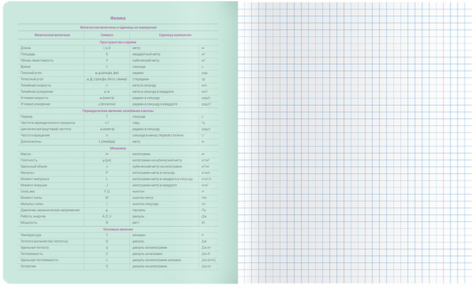Screen dimensions: 476x285
Task: Click the 'паскаль' unit cell
Action: (139, 210)
